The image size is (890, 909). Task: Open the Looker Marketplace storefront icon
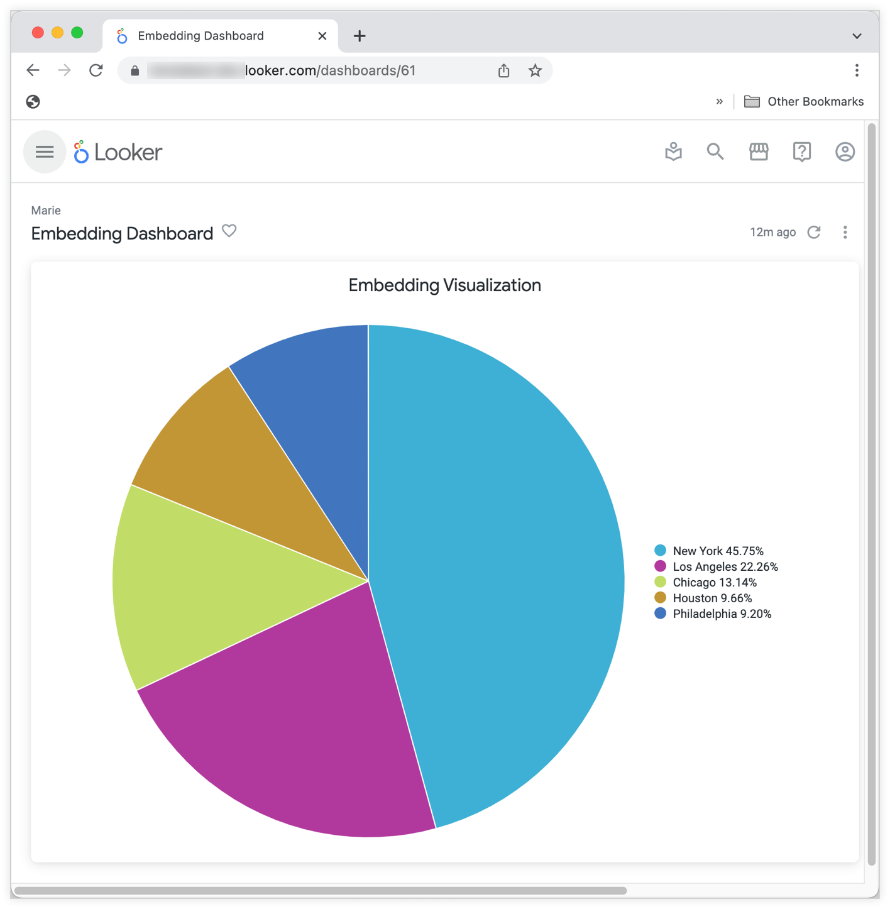(x=759, y=151)
